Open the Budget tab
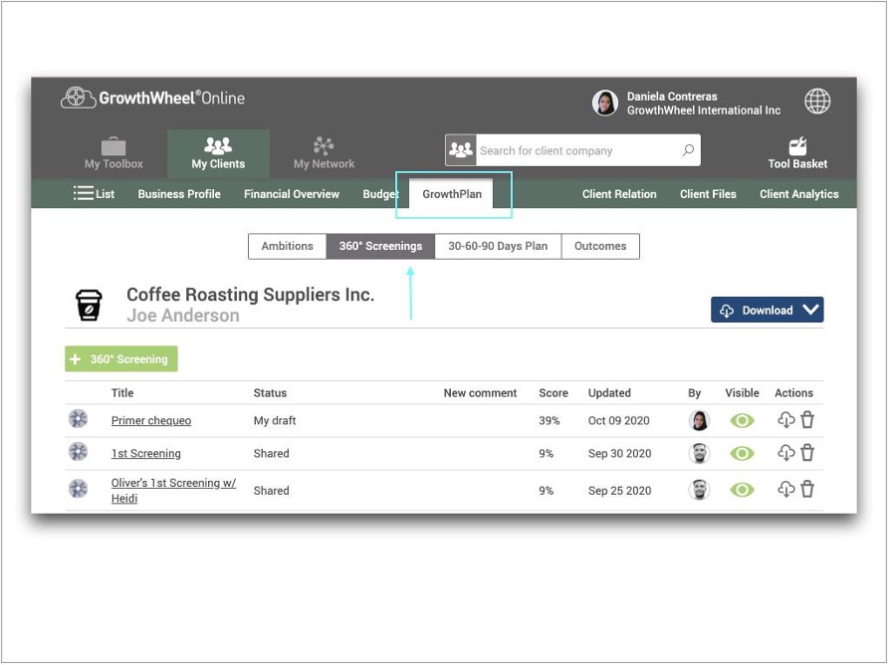Viewport: 888px width, 665px height. (x=380, y=194)
